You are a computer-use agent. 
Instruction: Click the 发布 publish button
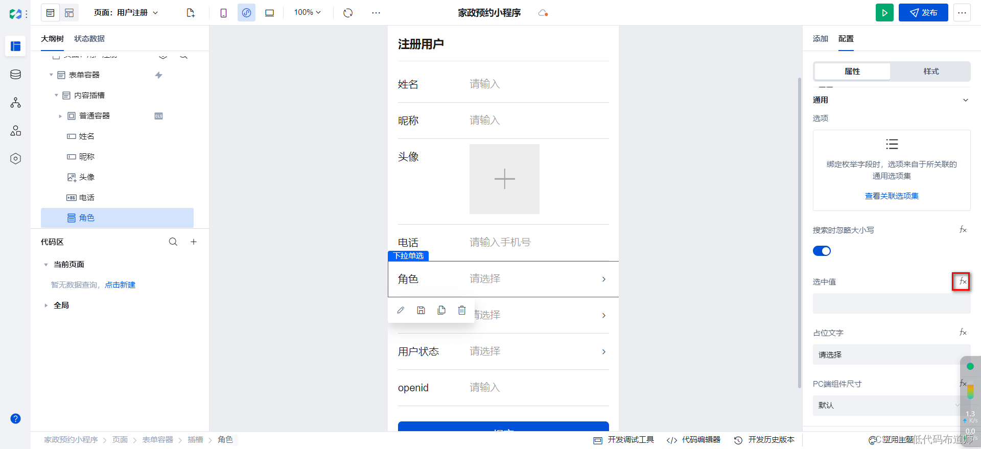point(923,13)
